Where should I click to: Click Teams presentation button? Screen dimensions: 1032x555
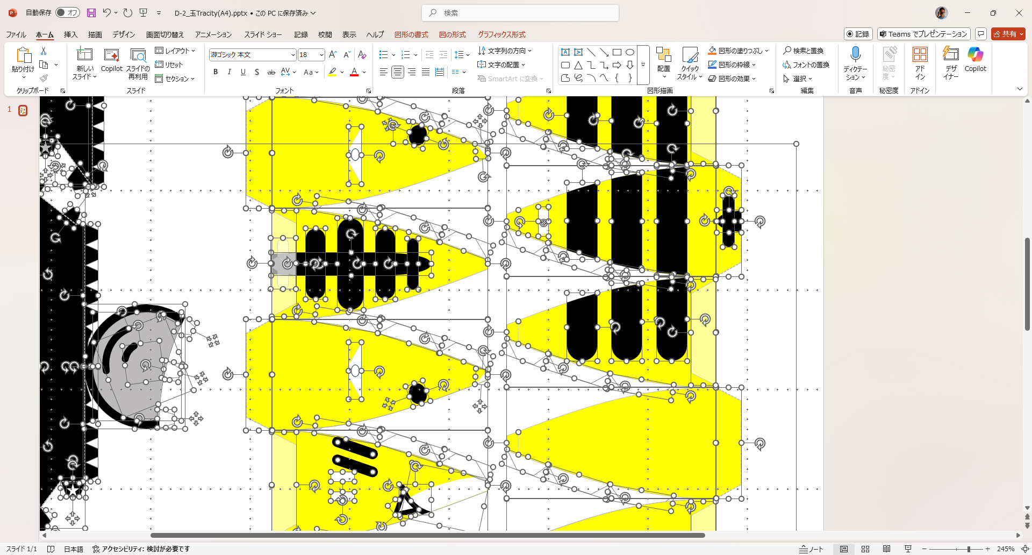[923, 34]
